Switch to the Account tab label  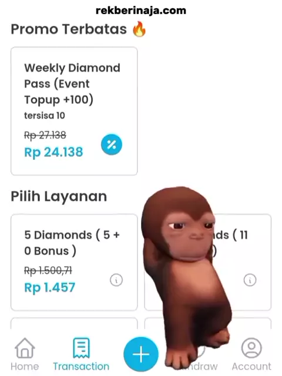251,367
